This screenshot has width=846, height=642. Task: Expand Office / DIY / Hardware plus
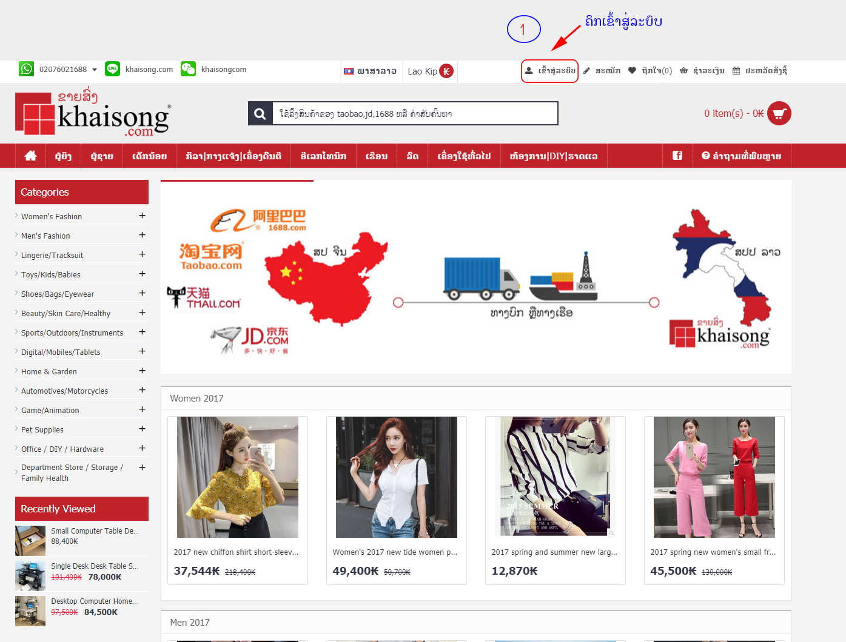click(x=142, y=448)
